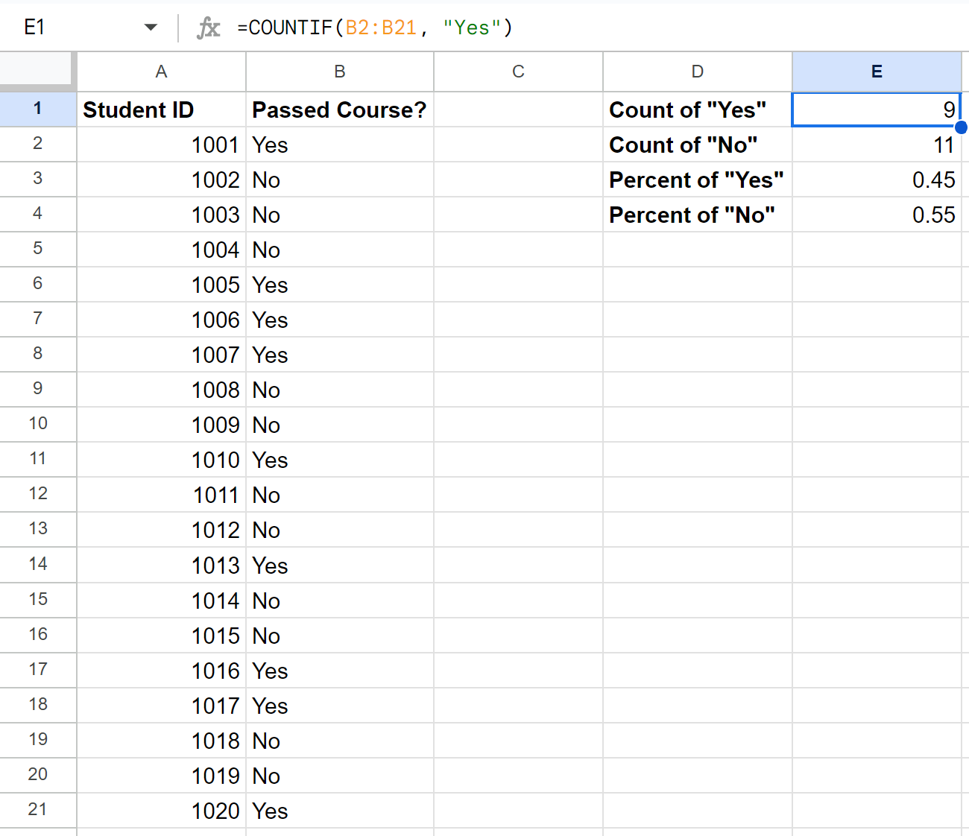969x836 pixels.
Task: Click student ID cell 1003
Action: tap(161, 215)
